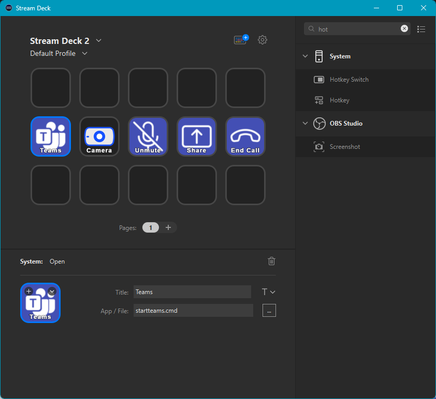Click the Title input field
This screenshot has height=399, width=436.
[192, 292]
